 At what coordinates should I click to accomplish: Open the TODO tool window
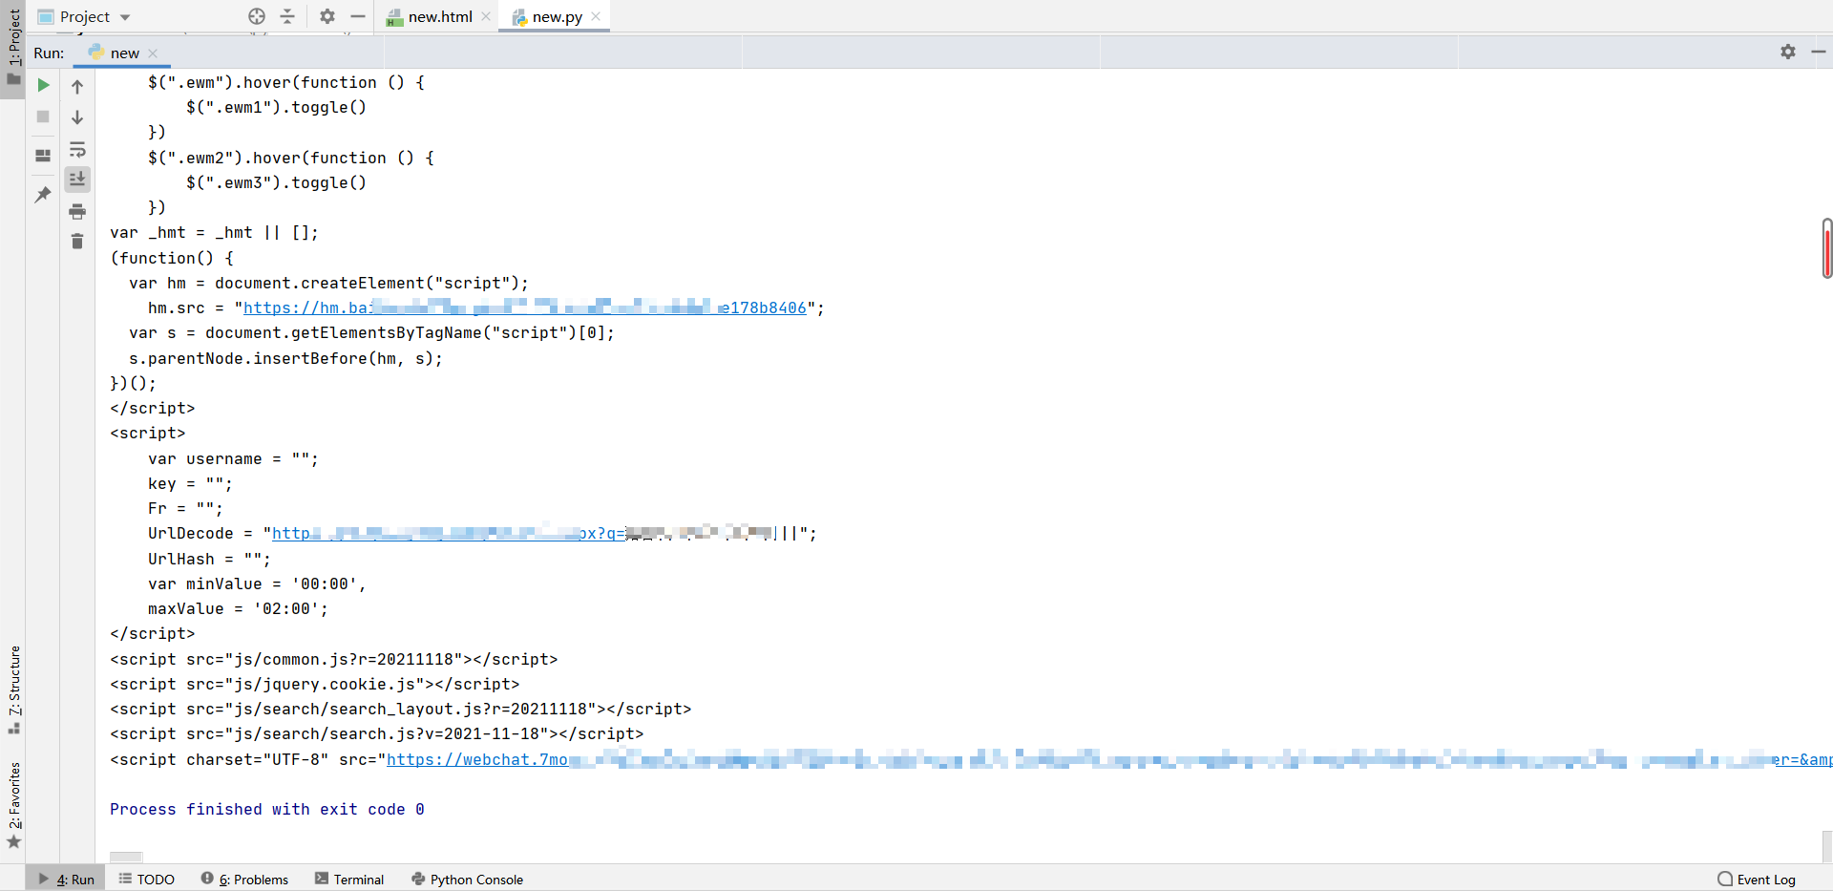click(x=147, y=880)
